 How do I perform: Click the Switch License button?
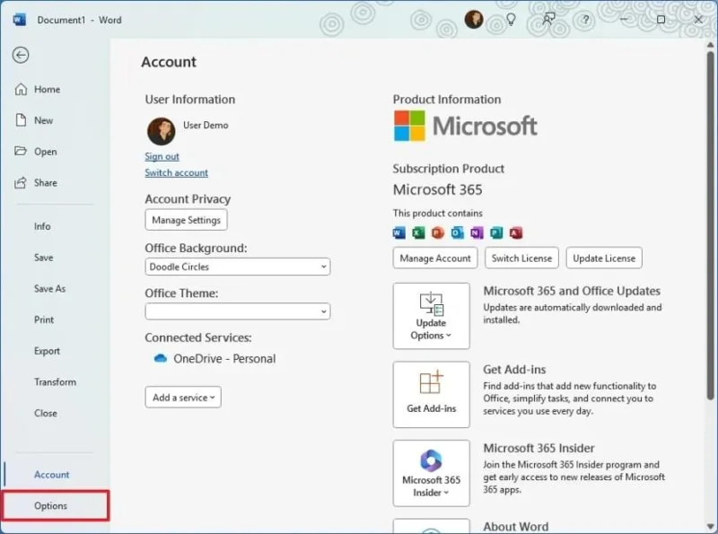522,258
